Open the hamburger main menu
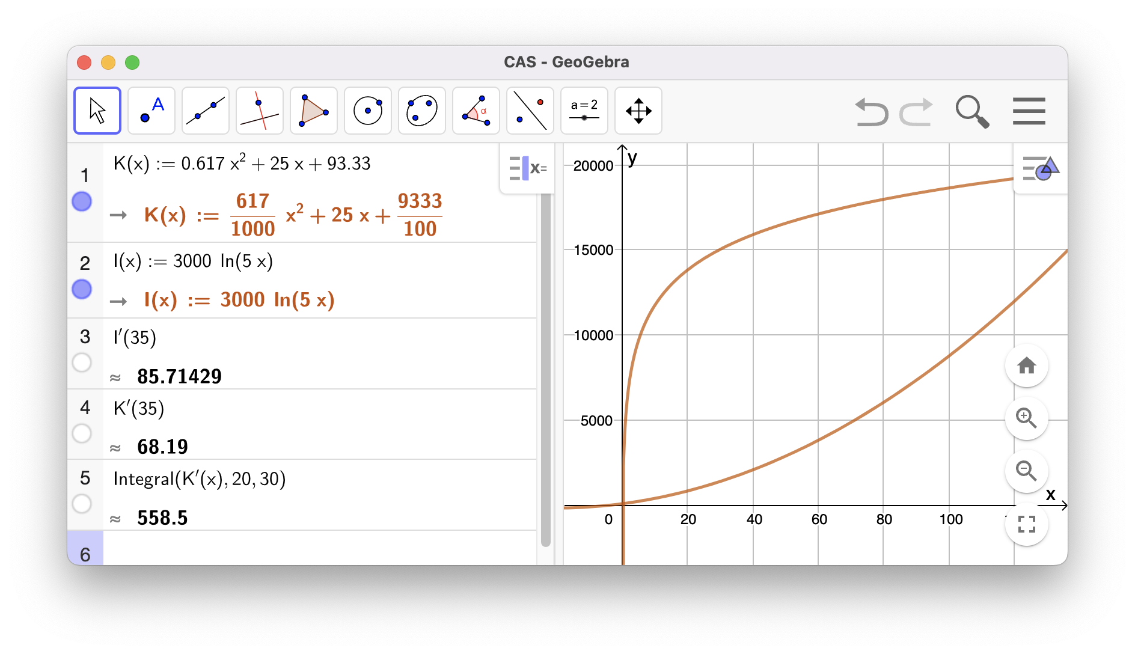This screenshot has width=1135, height=654. pyautogui.click(x=1029, y=111)
